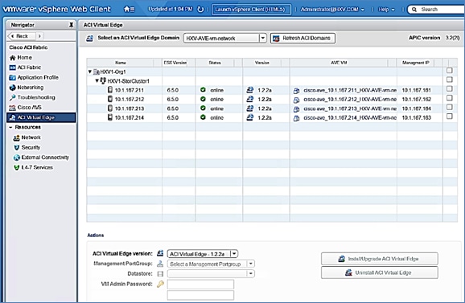This screenshot has width=465, height=303.
Task: Click version icon in 10.1.167.214 row
Action: point(250,117)
